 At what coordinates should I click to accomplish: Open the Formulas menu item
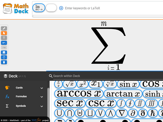pyautogui.click(x=21, y=96)
